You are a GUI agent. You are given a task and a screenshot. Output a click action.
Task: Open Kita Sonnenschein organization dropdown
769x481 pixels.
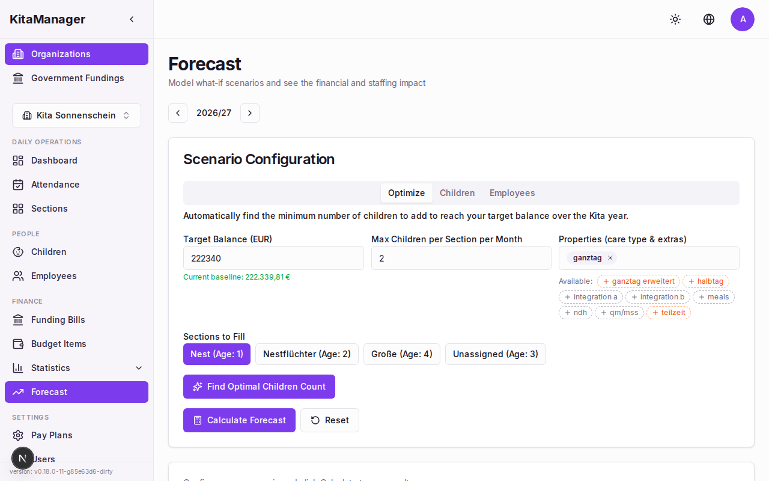pos(76,115)
